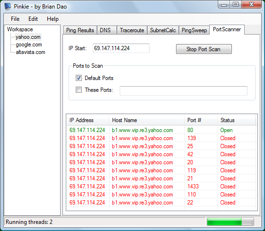265x231 pixels.
Task: Select the row for port 42
Action: [x=161, y=154]
